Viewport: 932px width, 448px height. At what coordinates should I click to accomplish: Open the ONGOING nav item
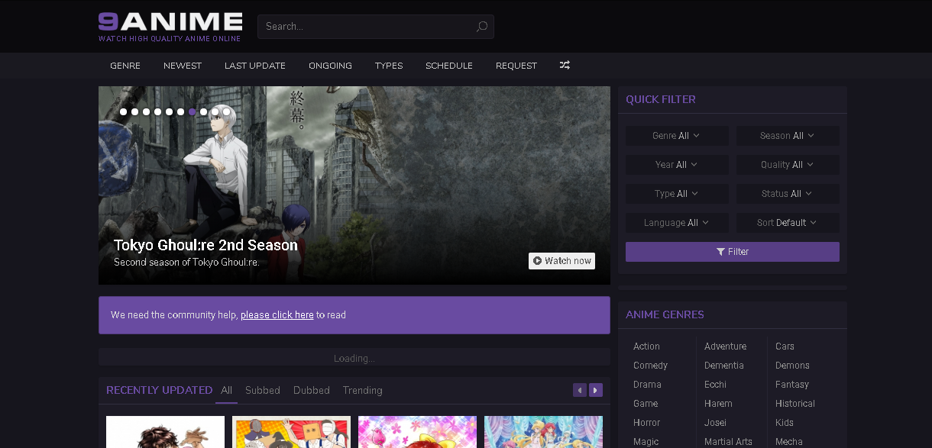point(330,66)
